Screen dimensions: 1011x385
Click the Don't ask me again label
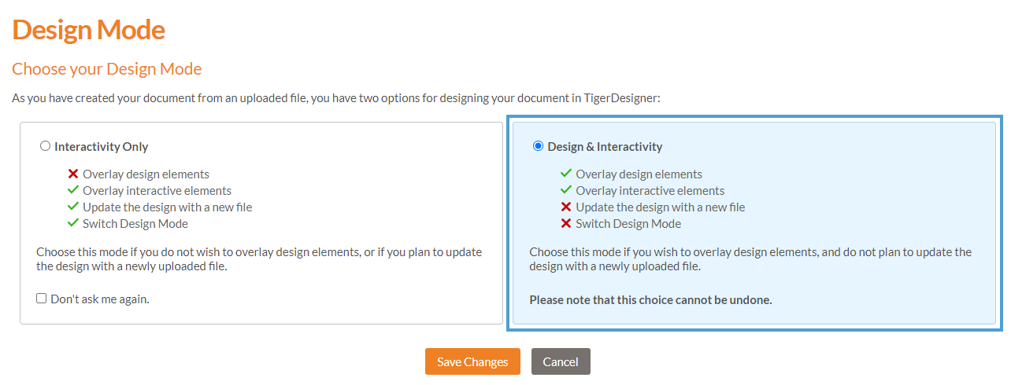100,299
